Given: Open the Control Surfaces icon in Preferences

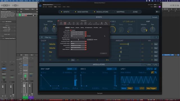Looking at the screenshot, I should [96, 23].
